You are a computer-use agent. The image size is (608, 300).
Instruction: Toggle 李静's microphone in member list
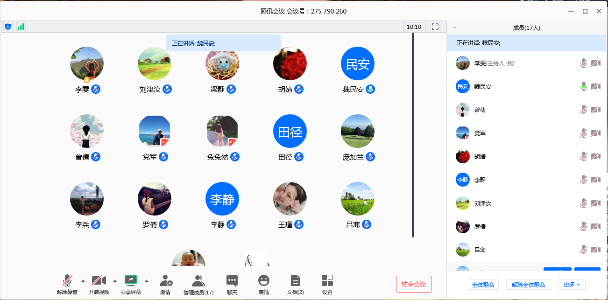583,180
